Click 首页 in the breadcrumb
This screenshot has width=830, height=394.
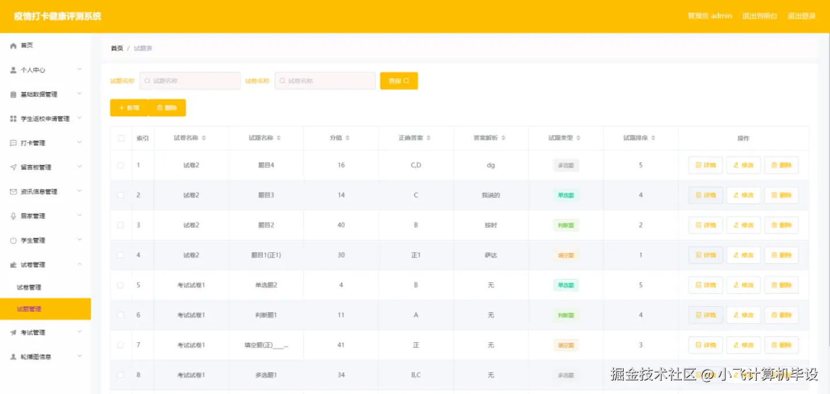(117, 48)
